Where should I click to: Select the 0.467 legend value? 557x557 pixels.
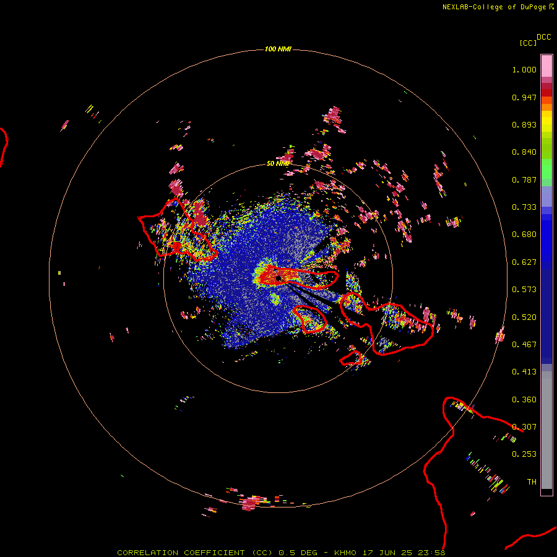pyautogui.click(x=524, y=345)
